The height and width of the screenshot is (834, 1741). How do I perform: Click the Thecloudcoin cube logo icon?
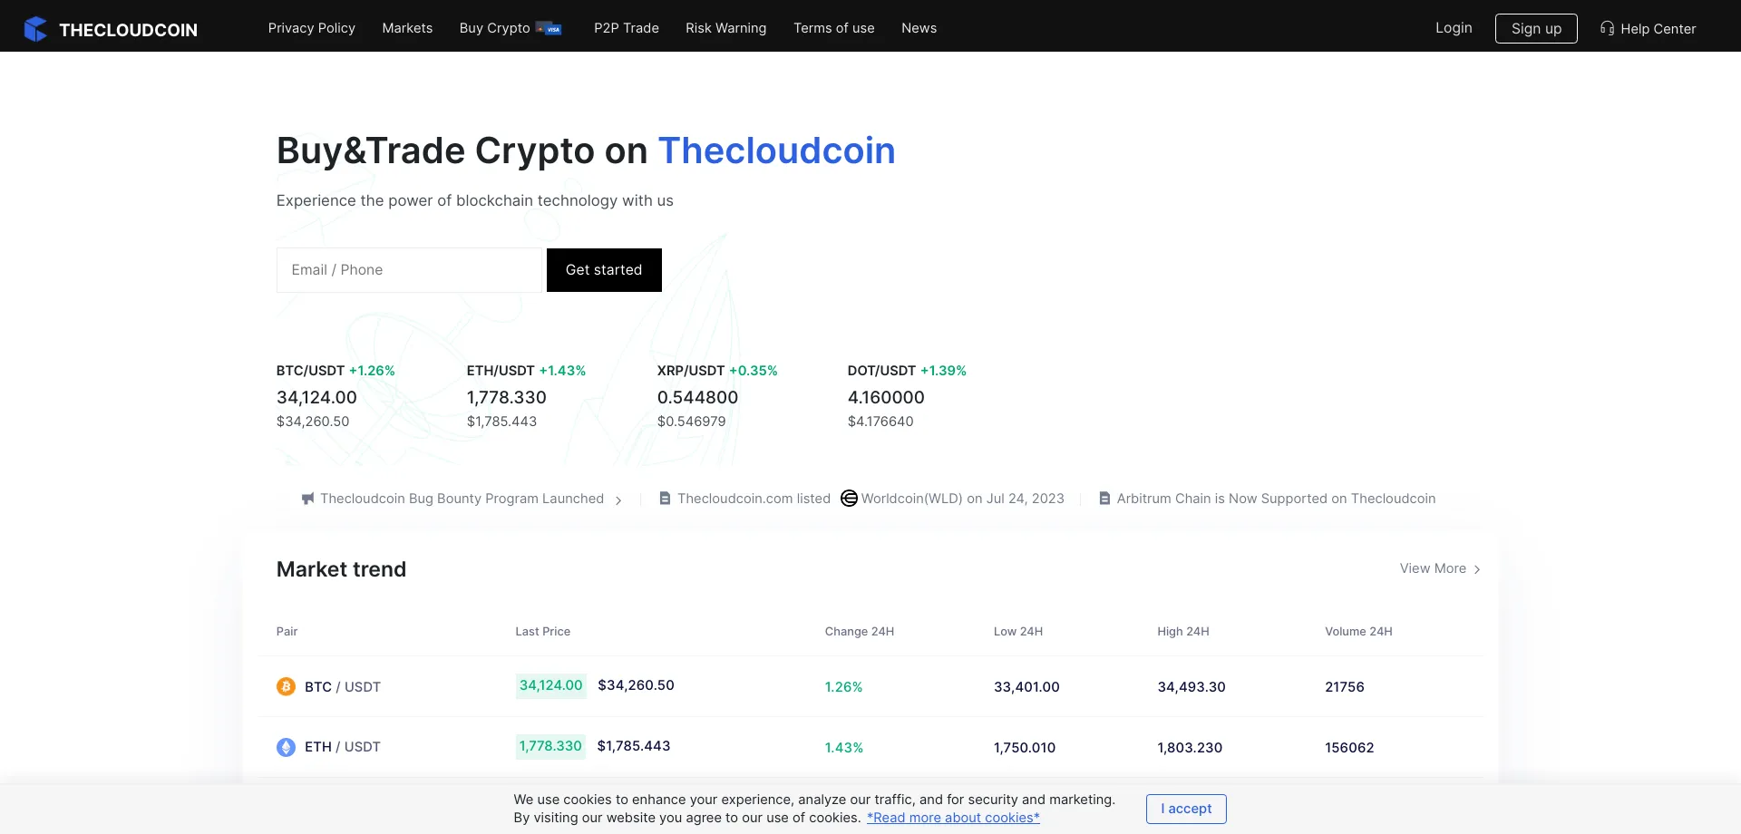35,29
